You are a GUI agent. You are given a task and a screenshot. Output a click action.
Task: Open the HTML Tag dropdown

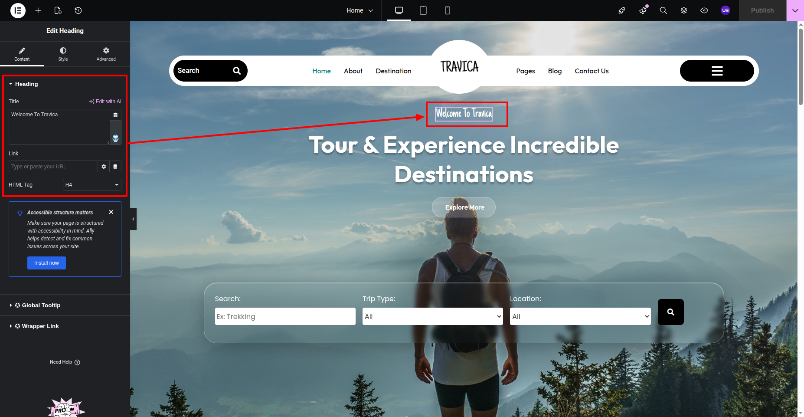coord(92,185)
